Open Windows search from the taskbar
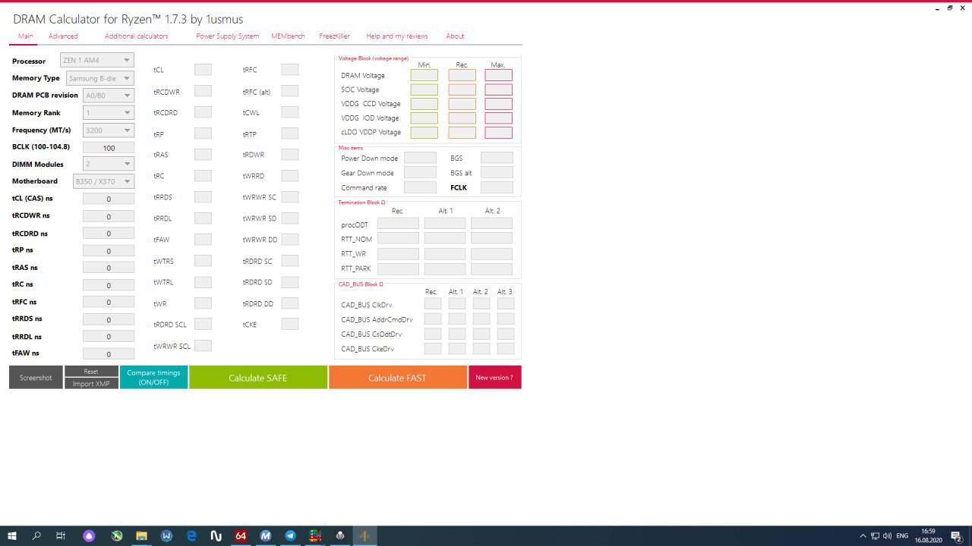This screenshot has width=972, height=546. pyautogui.click(x=36, y=535)
